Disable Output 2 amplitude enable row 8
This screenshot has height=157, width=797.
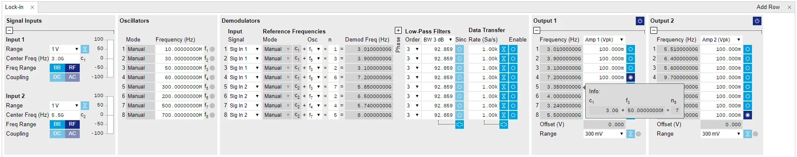[x=748, y=115]
